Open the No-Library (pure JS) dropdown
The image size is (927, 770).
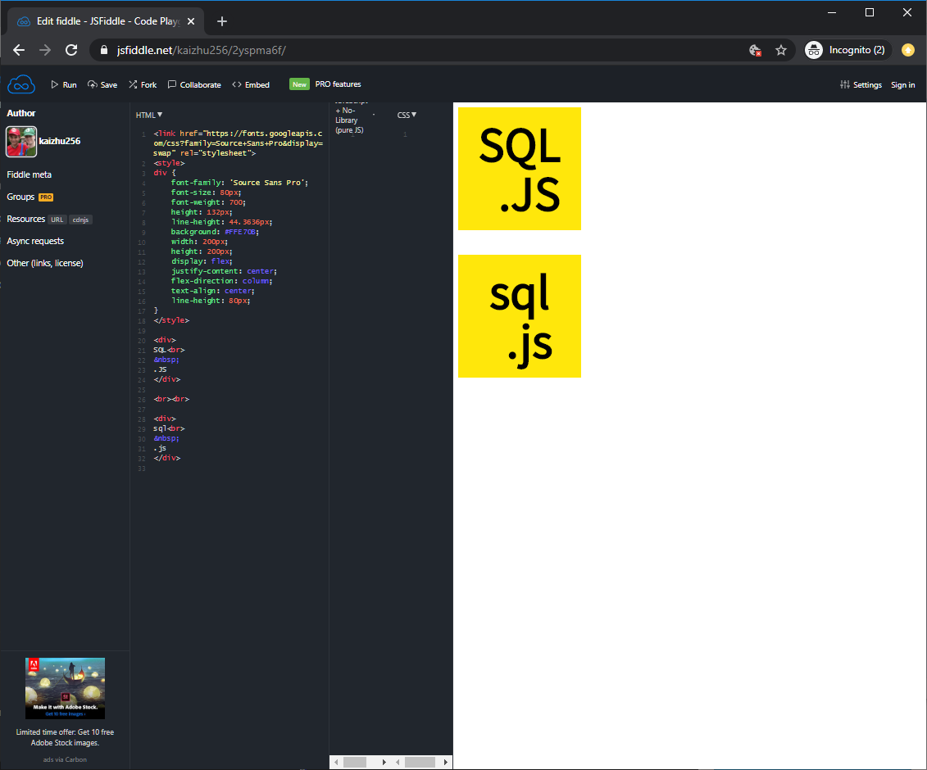click(x=350, y=120)
